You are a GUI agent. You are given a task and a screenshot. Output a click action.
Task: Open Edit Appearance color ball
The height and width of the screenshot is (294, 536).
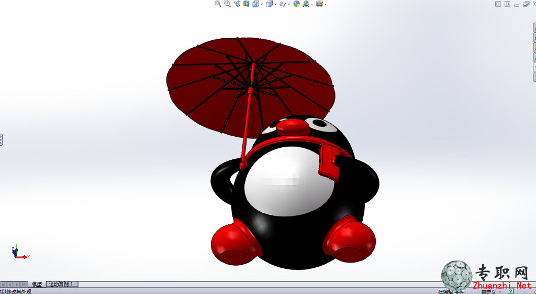tap(296, 4)
